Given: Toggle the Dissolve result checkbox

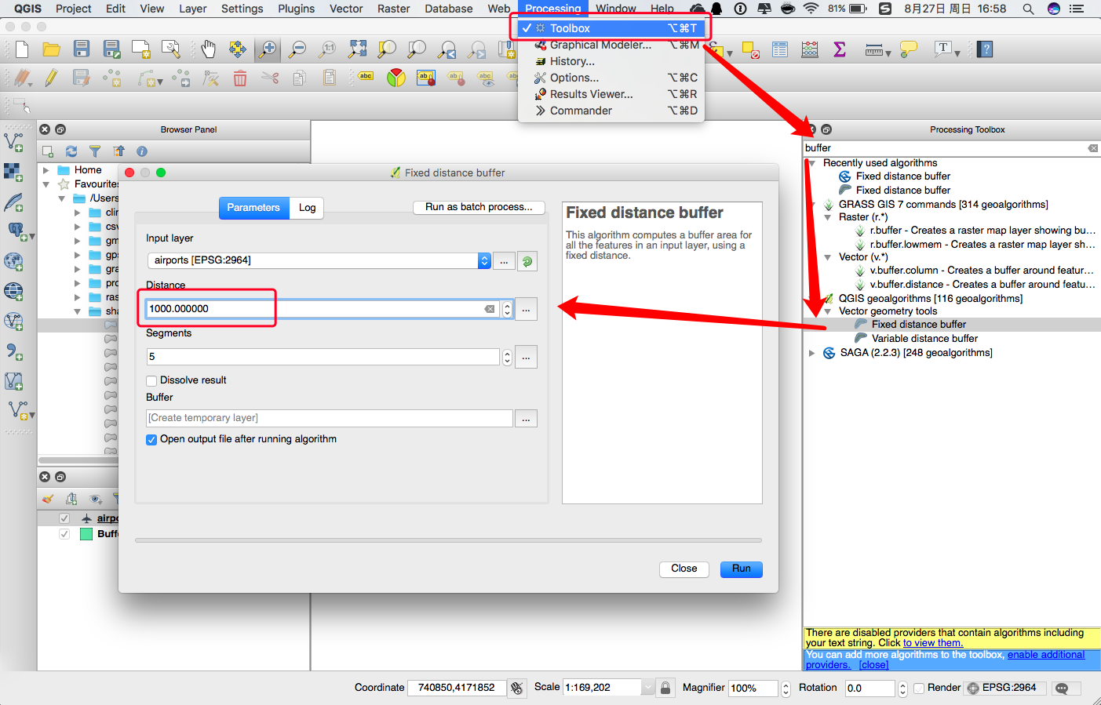Looking at the screenshot, I should click(151, 380).
